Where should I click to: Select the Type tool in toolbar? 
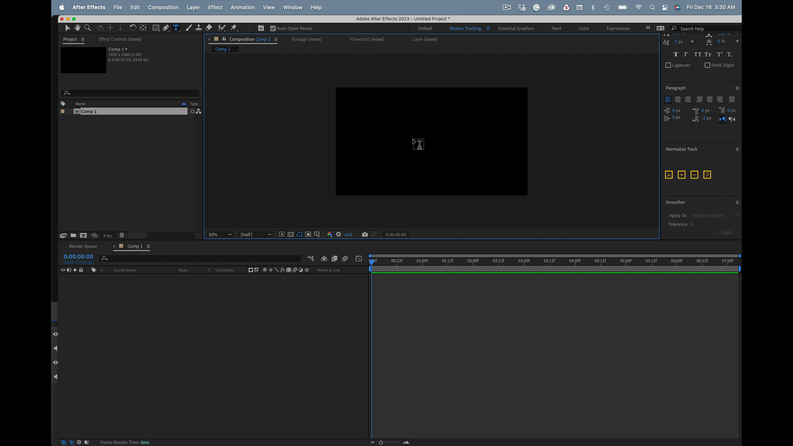pyautogui.click(x=176, y=28)
